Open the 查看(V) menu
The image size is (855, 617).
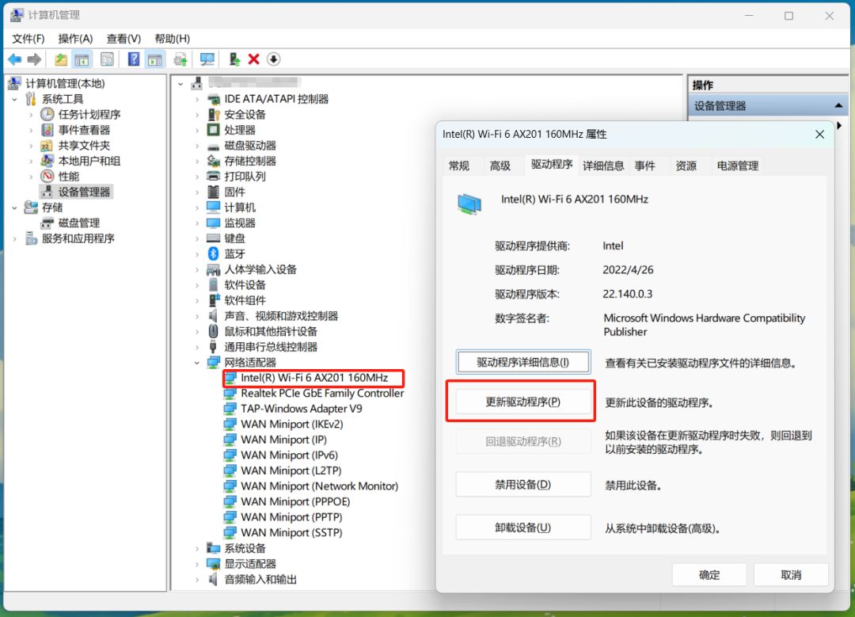tap(123, 39)
